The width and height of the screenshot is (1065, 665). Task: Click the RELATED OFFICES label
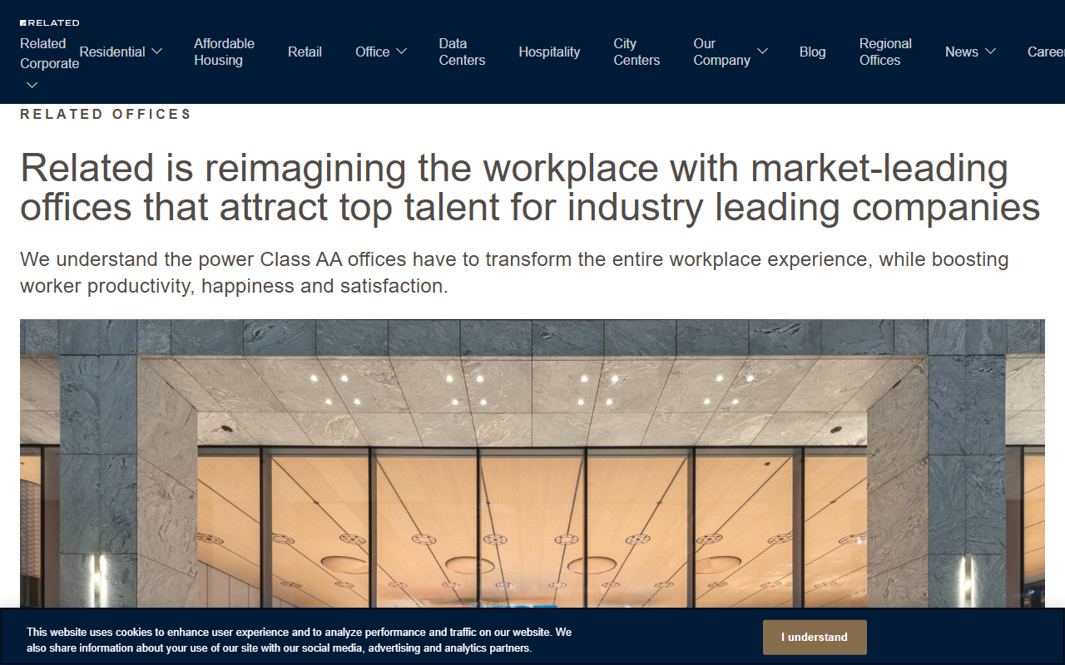point(106,114)
